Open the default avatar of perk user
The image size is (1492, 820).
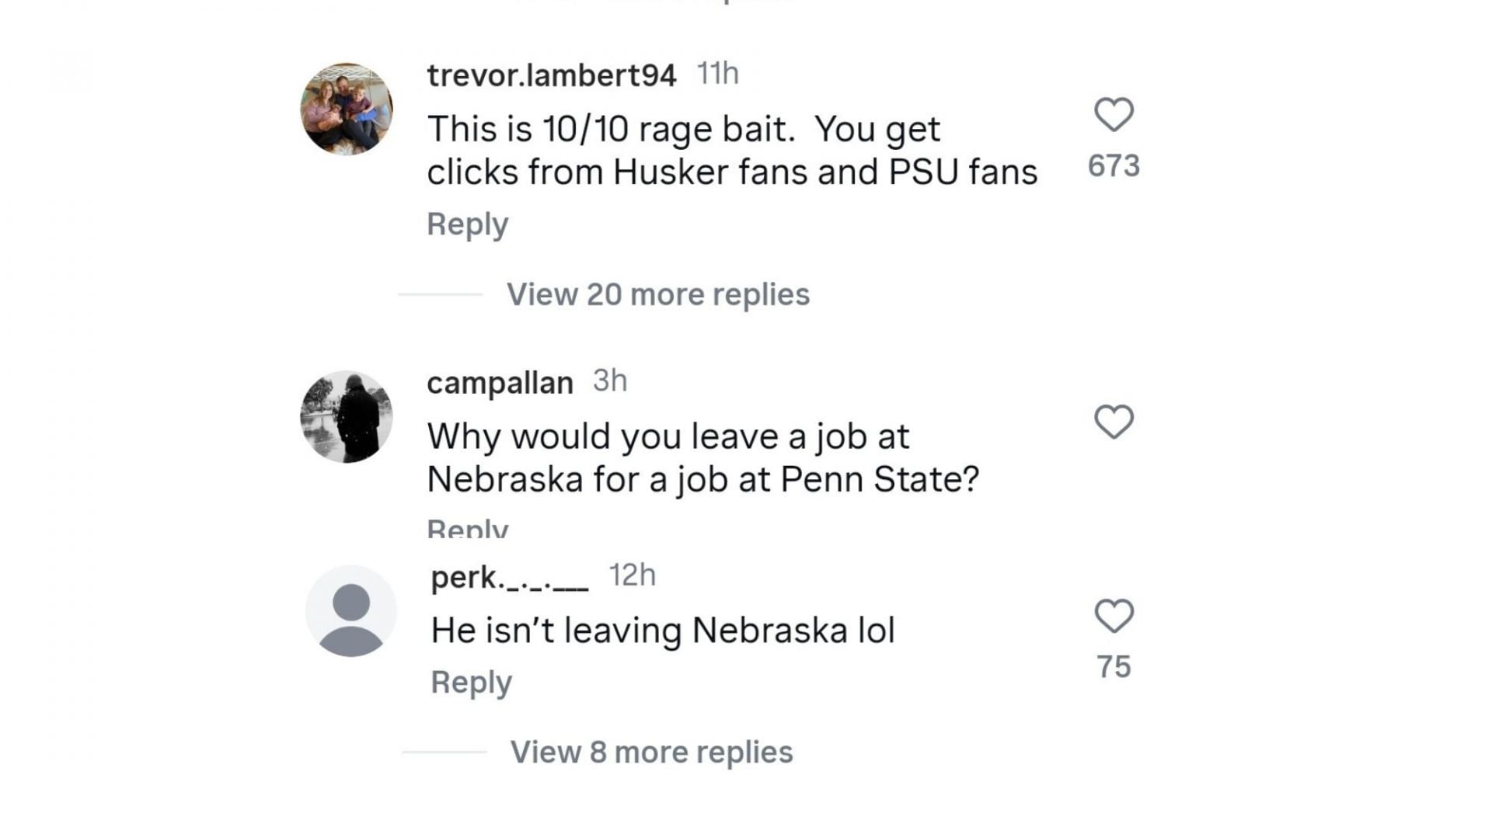coord(350,611)
